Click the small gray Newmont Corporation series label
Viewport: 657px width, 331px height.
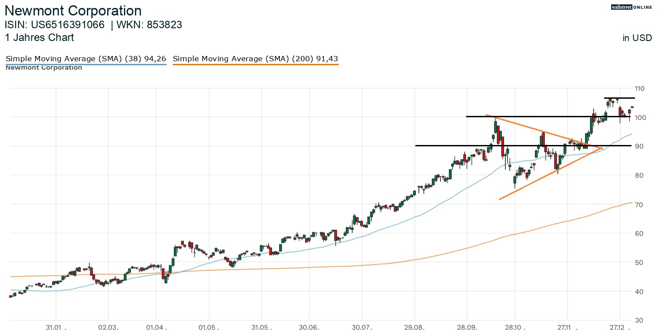coord(44,68)
